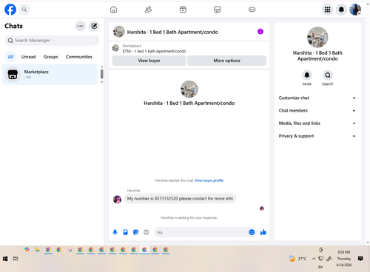This screenshot has height=272, width=370.
Task: Open emoji picker in message box
Action: (x=252, y=232)
